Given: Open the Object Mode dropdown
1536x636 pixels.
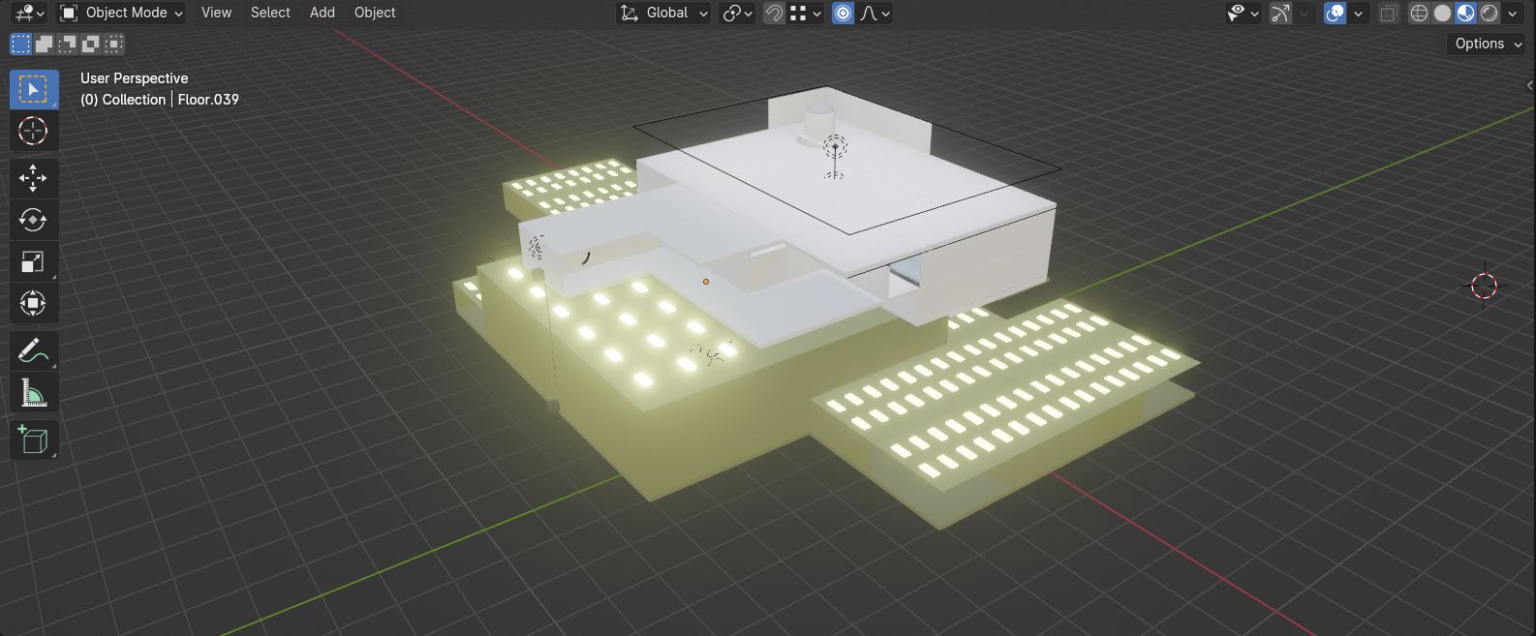Looking at the screenshot, I should coord(121,13).
